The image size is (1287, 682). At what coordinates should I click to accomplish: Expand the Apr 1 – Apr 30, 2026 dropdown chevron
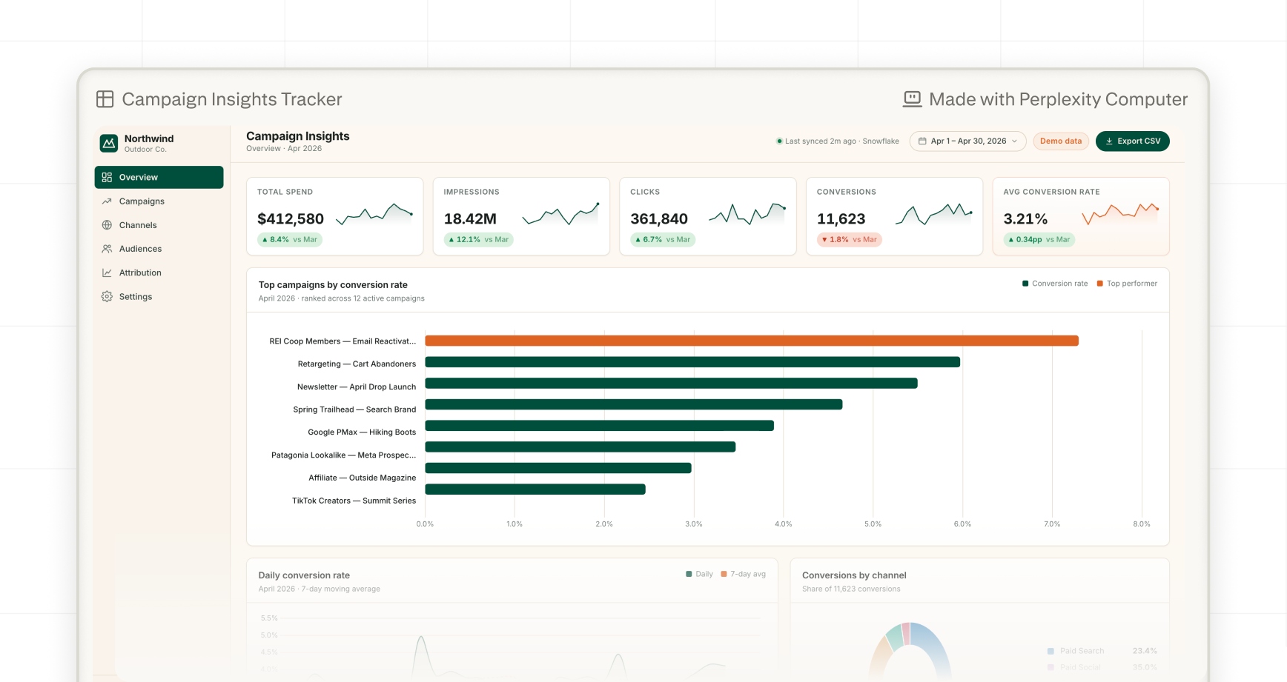[x=1014, y=141]
